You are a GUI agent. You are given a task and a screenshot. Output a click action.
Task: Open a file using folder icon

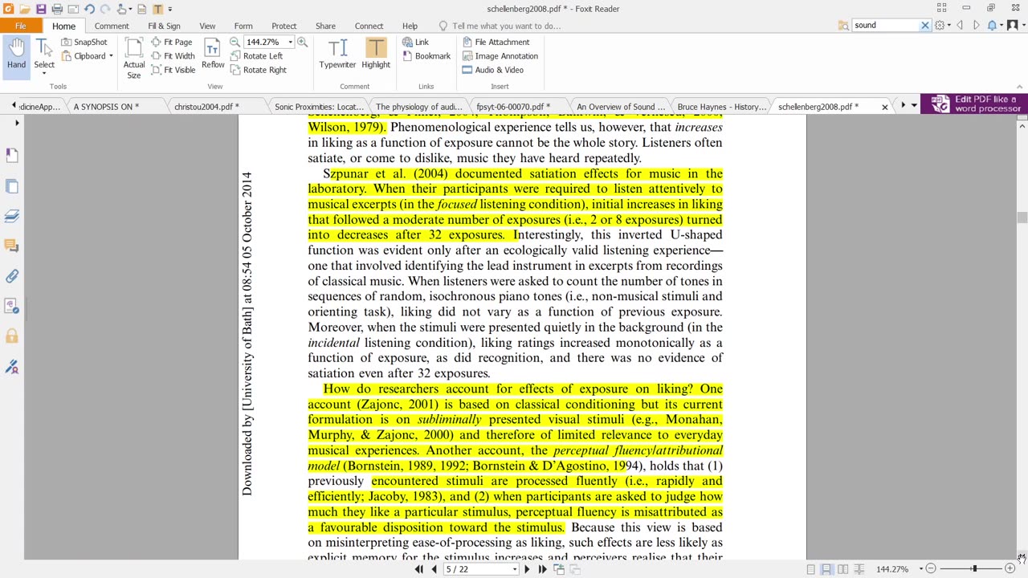click(x=25, y=9)
